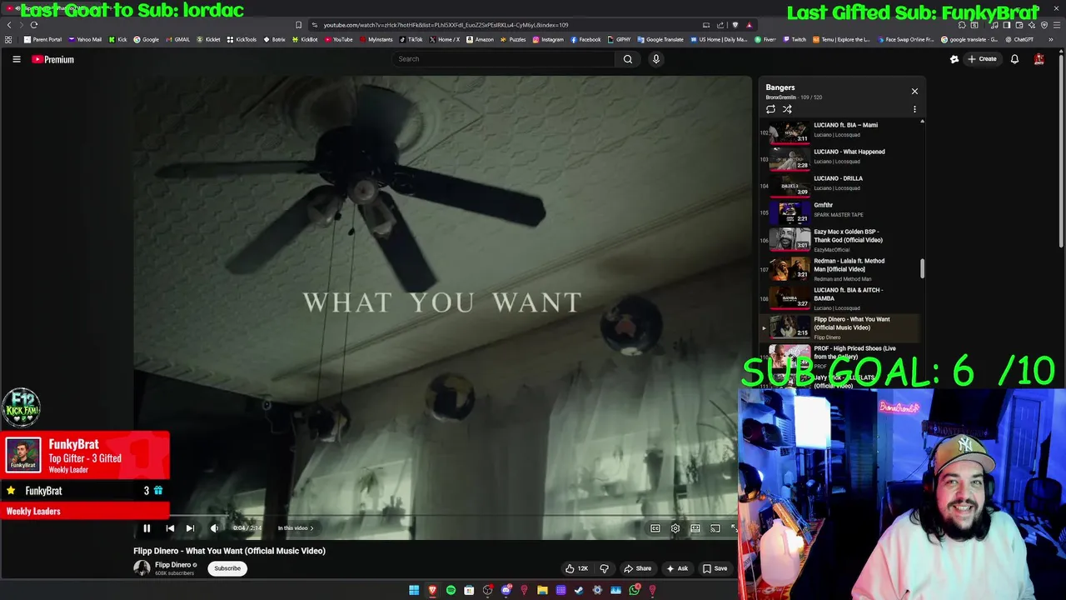
Task: Play 'LUCIANO - What Happened' from playlist
Action: tap(839, 157)
